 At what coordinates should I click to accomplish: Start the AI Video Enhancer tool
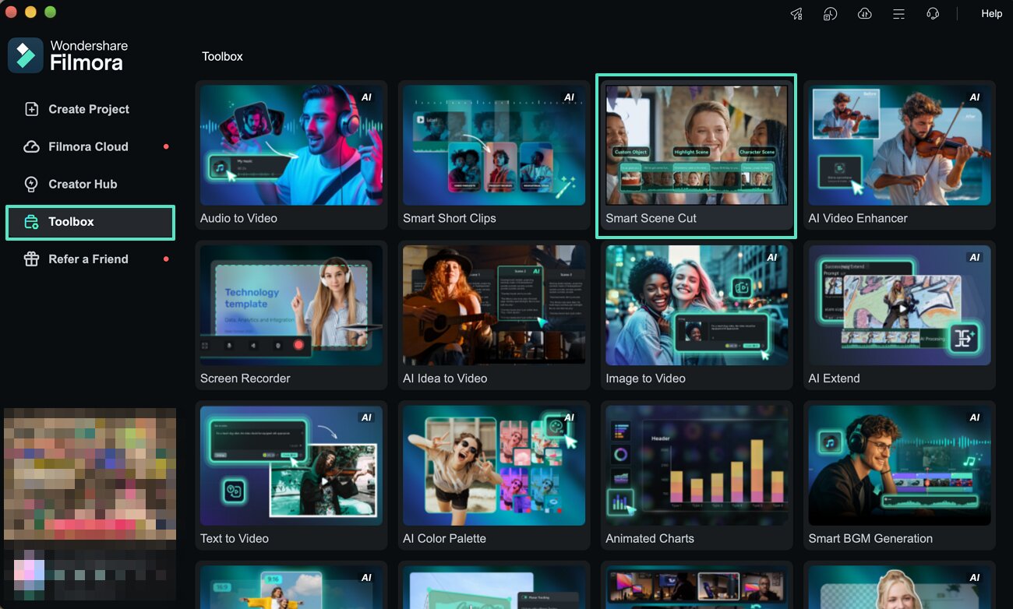[899, 156]
